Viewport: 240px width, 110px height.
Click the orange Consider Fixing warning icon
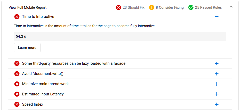[x=152, y=7]
